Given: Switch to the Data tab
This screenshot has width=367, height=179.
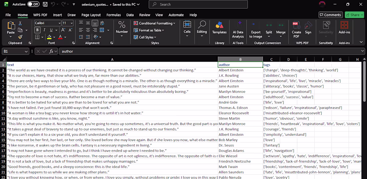Looking at the screenshot, I should pyautogui.click(x=130, y=15).
